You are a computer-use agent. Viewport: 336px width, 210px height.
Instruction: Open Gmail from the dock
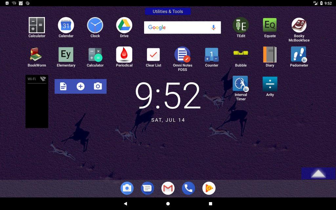[168, 188]
